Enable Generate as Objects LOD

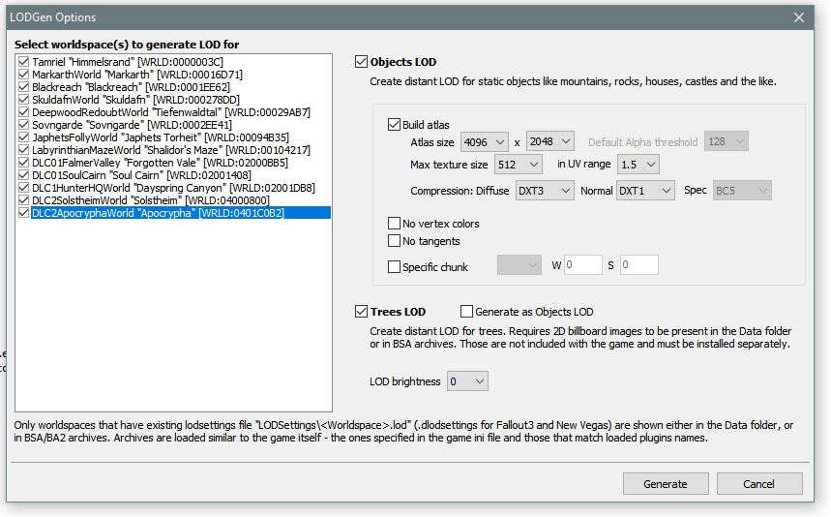tap(467, 312)
